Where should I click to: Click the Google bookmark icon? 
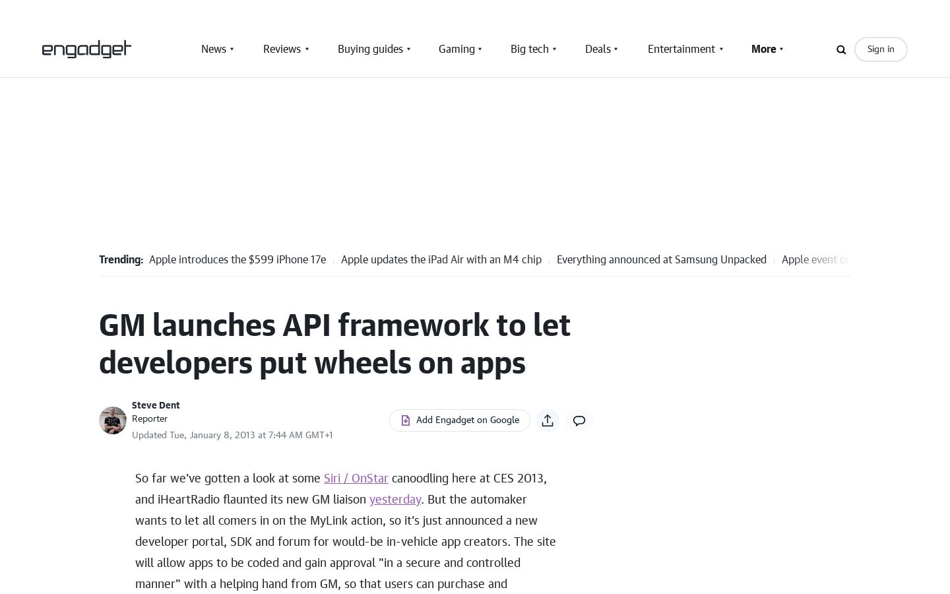pyautogui.click(x=406, y=420)
